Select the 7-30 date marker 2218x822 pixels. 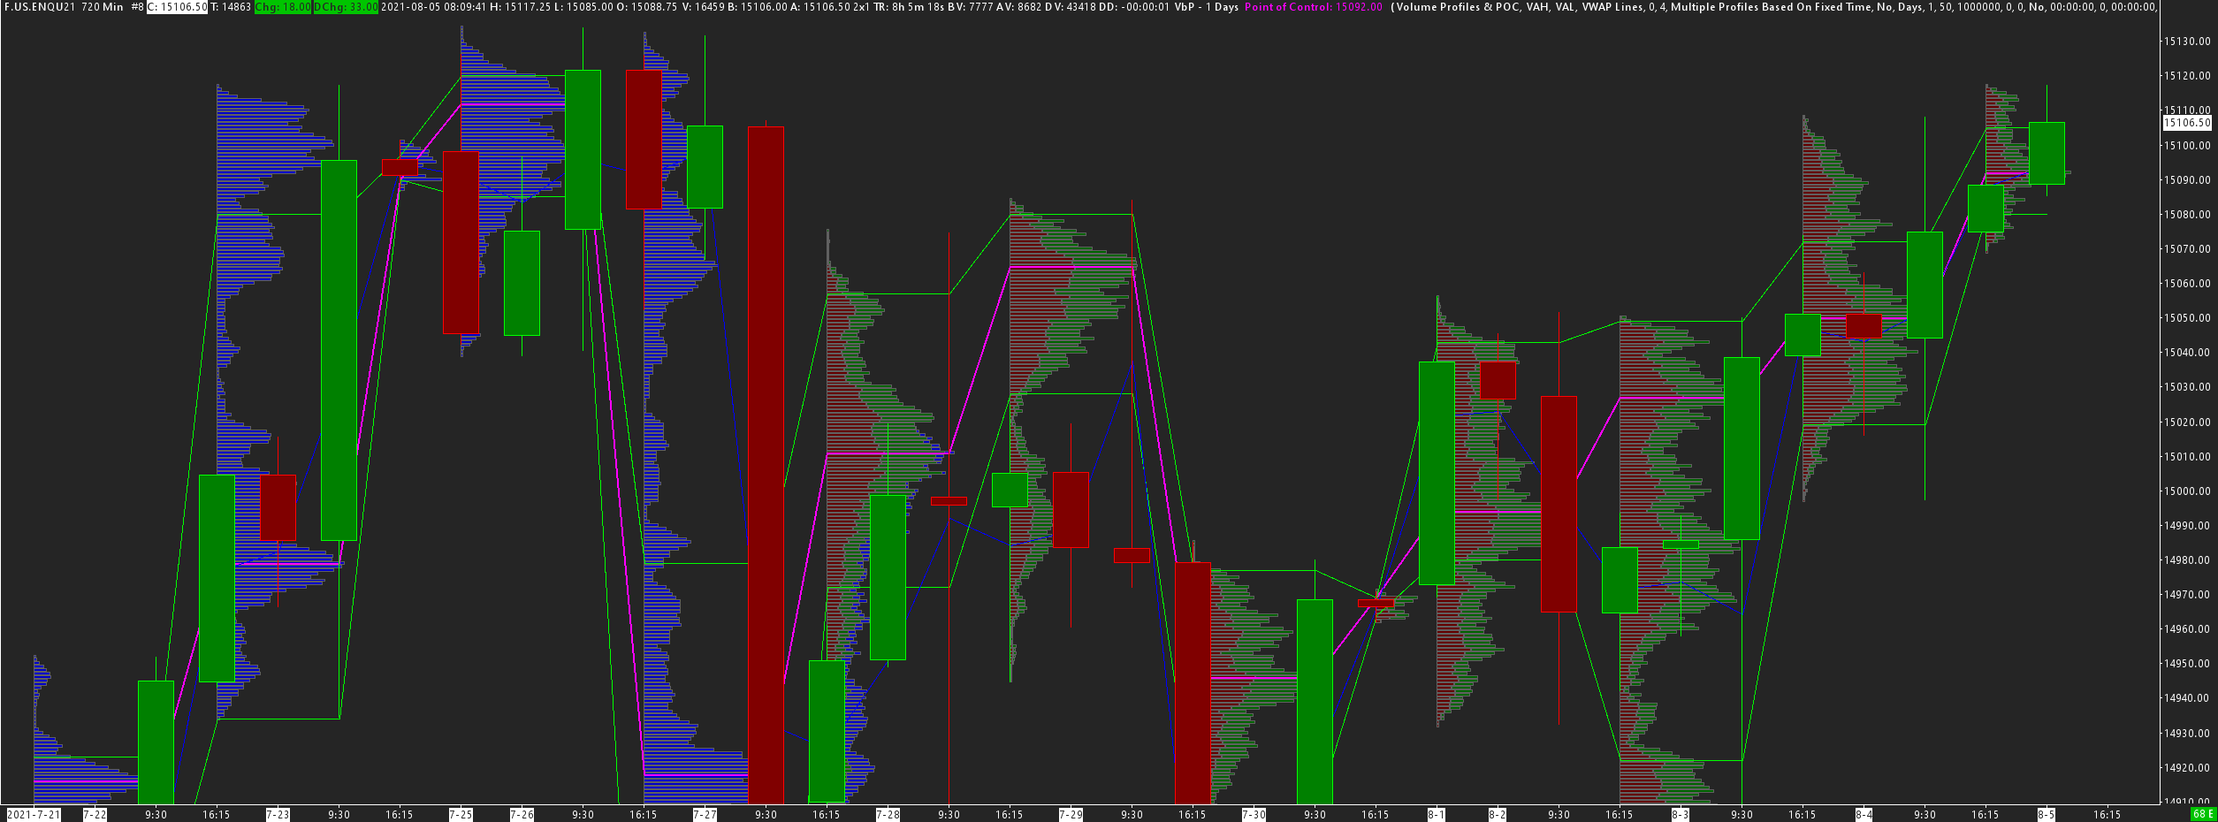(1254, 814)
